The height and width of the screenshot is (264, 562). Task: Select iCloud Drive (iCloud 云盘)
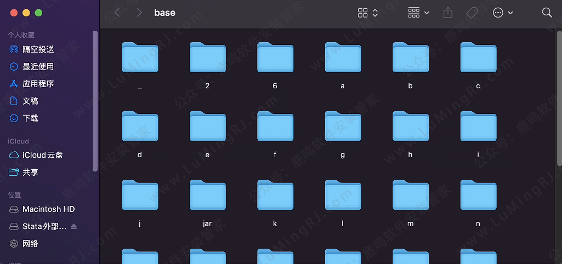tap(42, 155)
